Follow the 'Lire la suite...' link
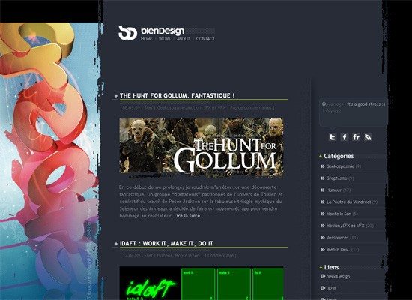Screen dimensions: 412x300 click(189, 216)
